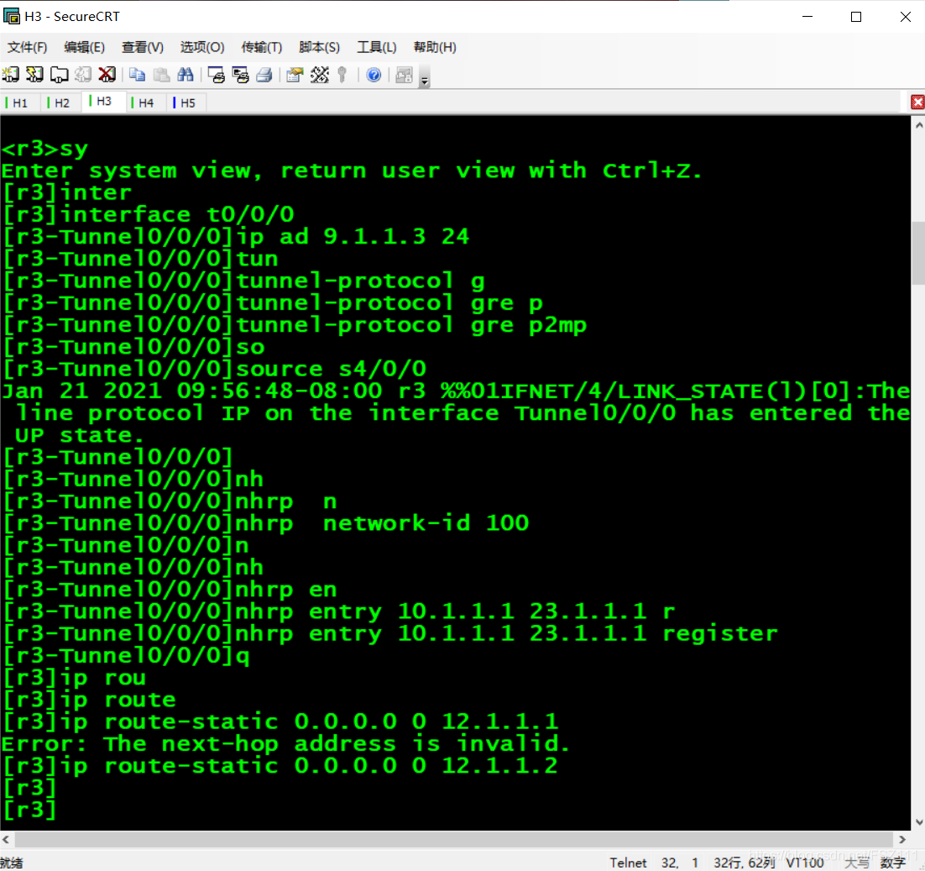Click the 'ip route-static 0.0.0.0 0 12.1.1.2' line
Screen dimensions: 925x871
pyautogui.click(x=280, y=766)
